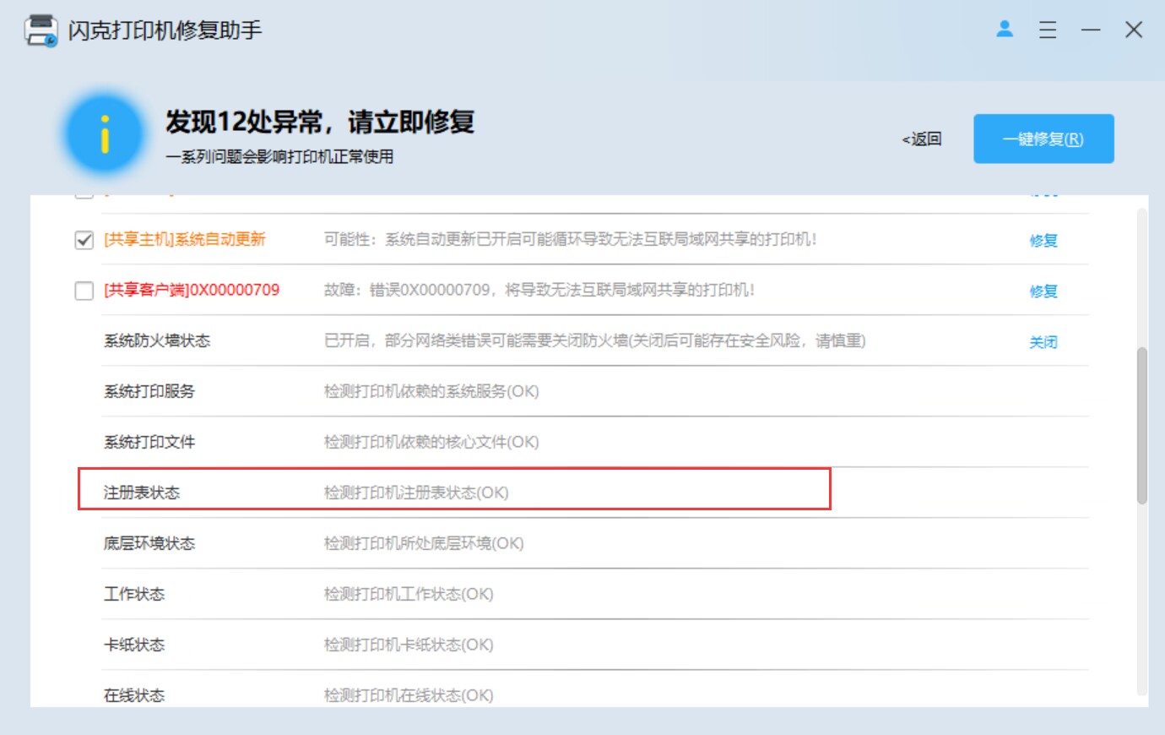The height and width of the screenshot is (735, 1165).
Task: Click the 检测打印机注册表状态(OK) description
Action: point(416,493)
